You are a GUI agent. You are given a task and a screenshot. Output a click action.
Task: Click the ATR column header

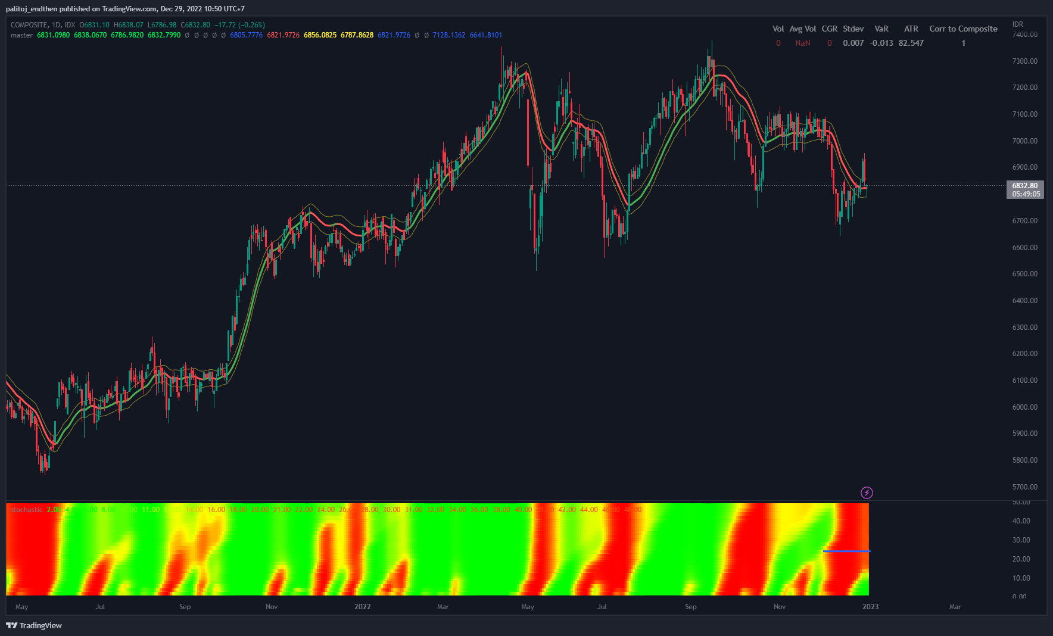(911, 29)
